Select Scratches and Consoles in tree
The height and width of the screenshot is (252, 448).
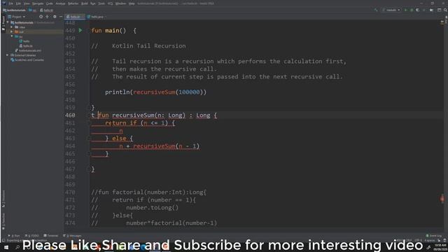[x=27, y=59]
